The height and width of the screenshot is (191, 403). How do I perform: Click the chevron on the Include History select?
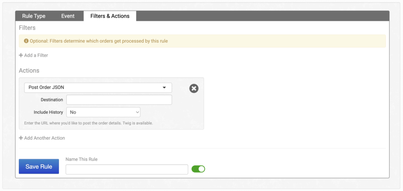click(x=137, y=112)
